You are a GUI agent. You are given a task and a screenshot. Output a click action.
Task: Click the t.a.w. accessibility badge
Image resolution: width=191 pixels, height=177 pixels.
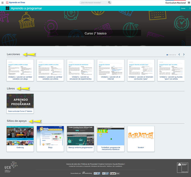[113, 173]
